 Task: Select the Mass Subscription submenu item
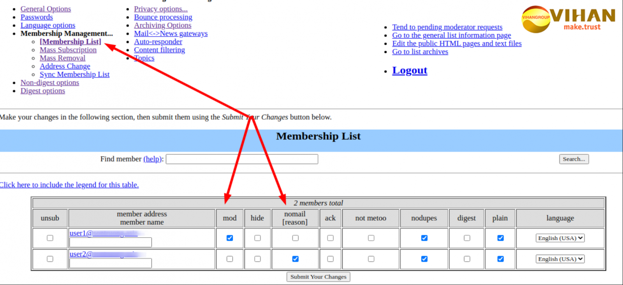point(68,50)
